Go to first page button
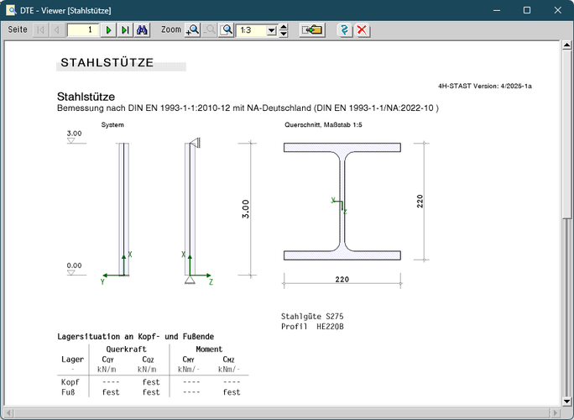574x420 pixels. tap(40, 29)
